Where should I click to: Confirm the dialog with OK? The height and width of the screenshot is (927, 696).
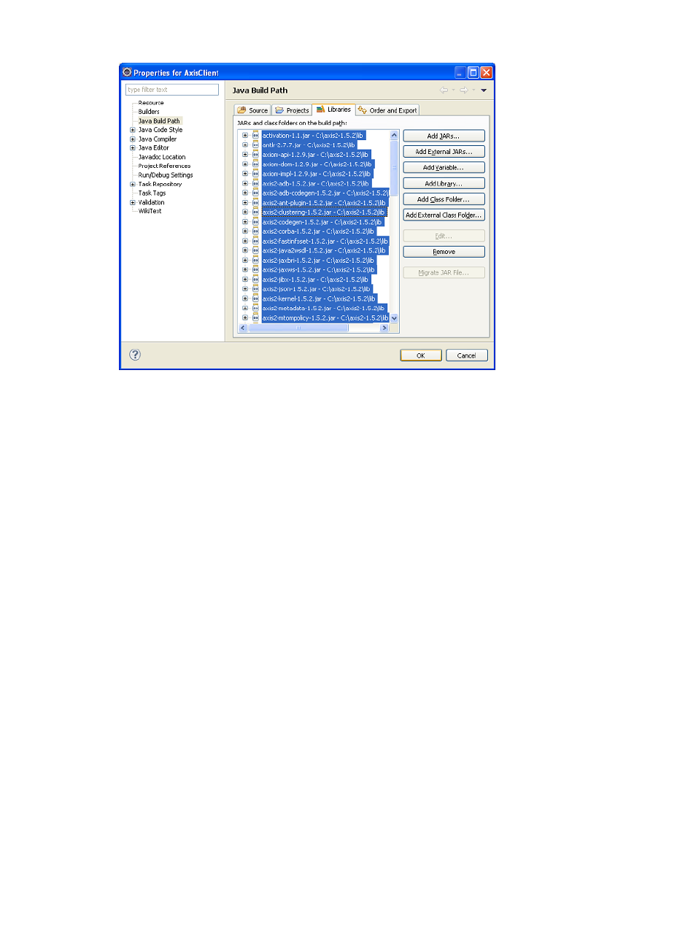coord(421,355)
